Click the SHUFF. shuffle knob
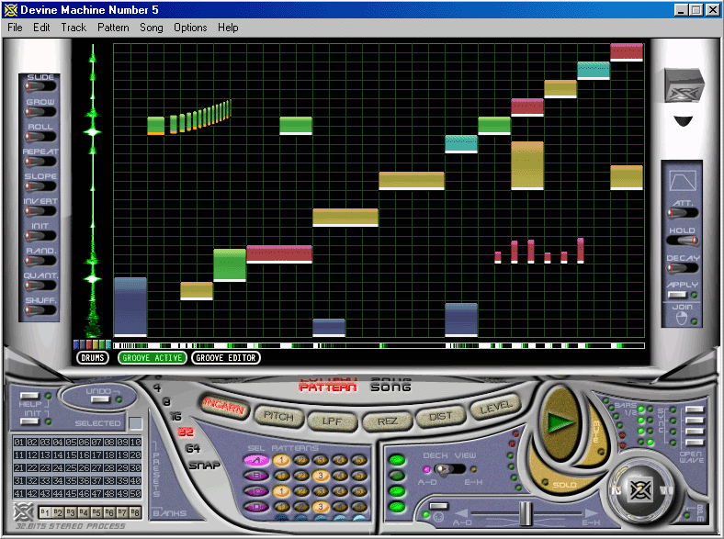 40,310
